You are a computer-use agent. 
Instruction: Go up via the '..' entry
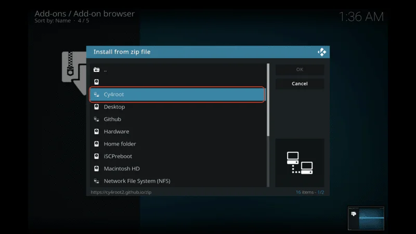click(x=178, y=70)
